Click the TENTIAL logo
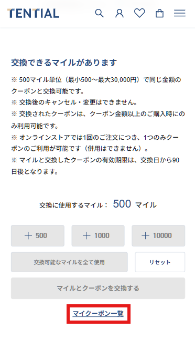 pyautogui.click(x=34, y=13)
